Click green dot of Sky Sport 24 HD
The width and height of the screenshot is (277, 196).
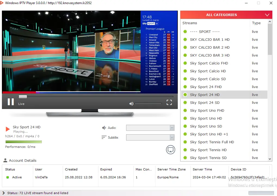click(185, 95)
